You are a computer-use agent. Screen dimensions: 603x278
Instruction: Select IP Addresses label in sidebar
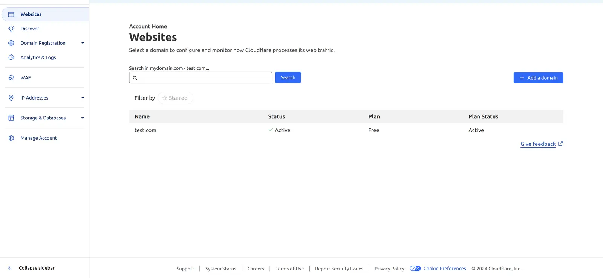[34, 98]
